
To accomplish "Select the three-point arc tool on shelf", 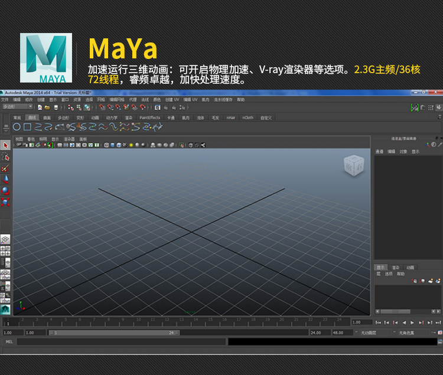I will pos(59,127).
